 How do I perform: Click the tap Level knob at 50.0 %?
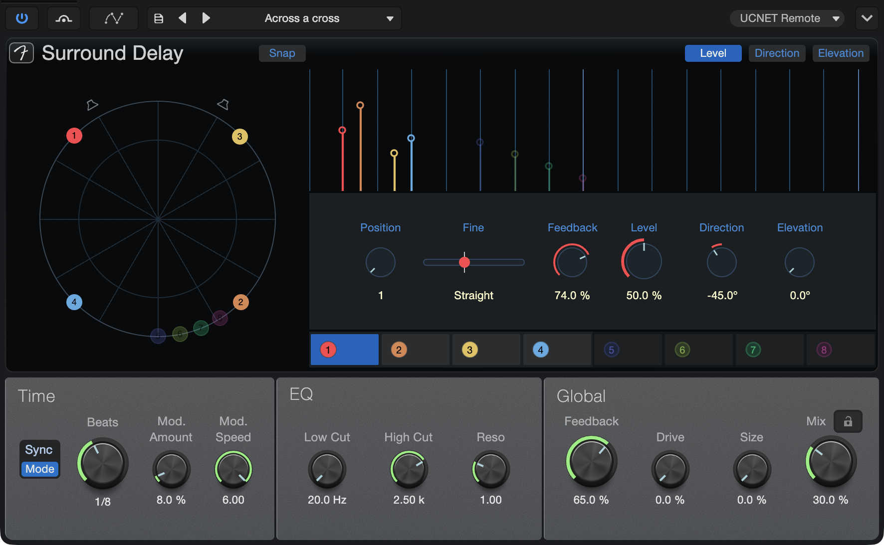click(644, 261)
